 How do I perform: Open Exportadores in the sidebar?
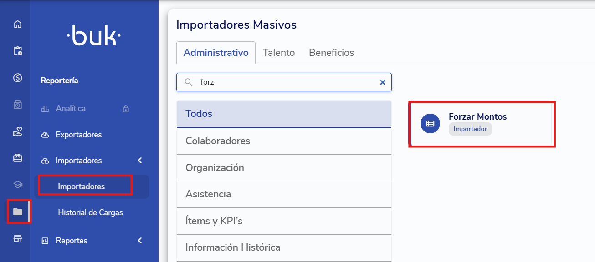[78, 135]
